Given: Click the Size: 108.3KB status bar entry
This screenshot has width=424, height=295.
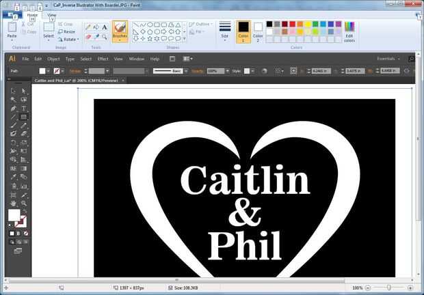Looking at the screenshot, I should click(183, 288).
